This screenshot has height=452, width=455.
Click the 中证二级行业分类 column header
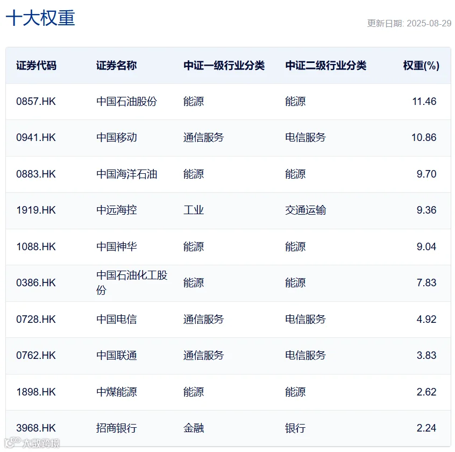point(325,66)
